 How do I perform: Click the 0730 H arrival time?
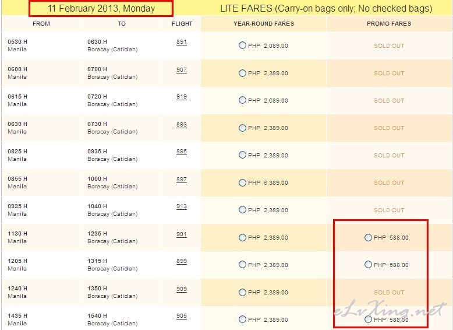97,124
